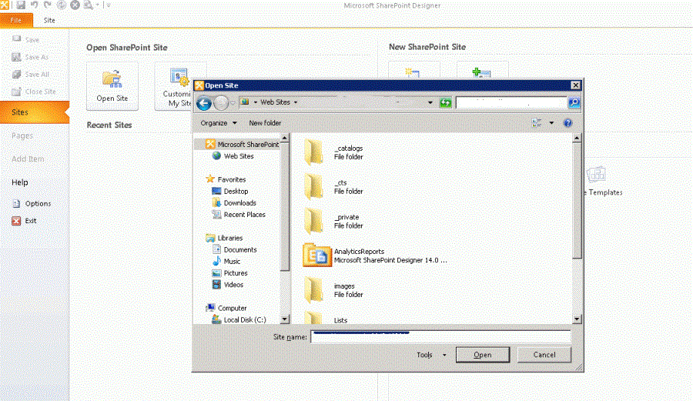Screen dimensions: 693x401
Task: Select Videos library in navigation pane
Action: click(x=228, y=285)
